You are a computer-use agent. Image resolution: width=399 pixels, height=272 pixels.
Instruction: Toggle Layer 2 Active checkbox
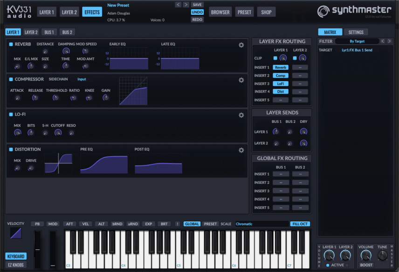(x=347, y=265)
